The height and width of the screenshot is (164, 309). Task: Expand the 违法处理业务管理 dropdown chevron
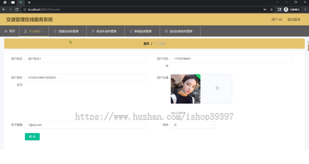pos(195,31)
